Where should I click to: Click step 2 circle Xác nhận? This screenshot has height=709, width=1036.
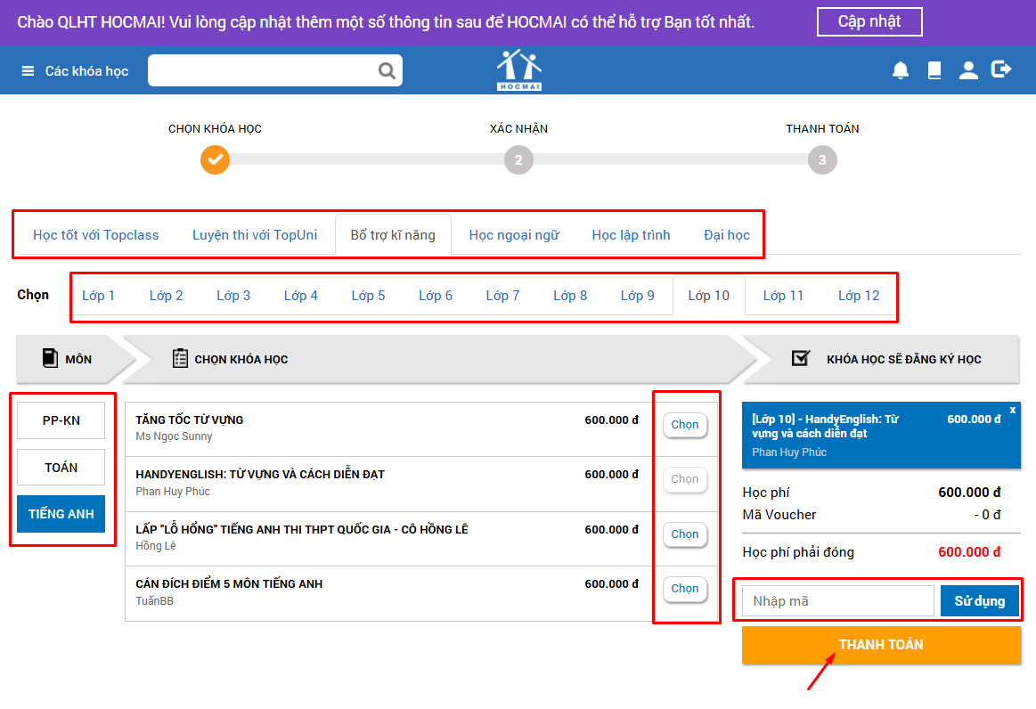click(x=518, y=160)
